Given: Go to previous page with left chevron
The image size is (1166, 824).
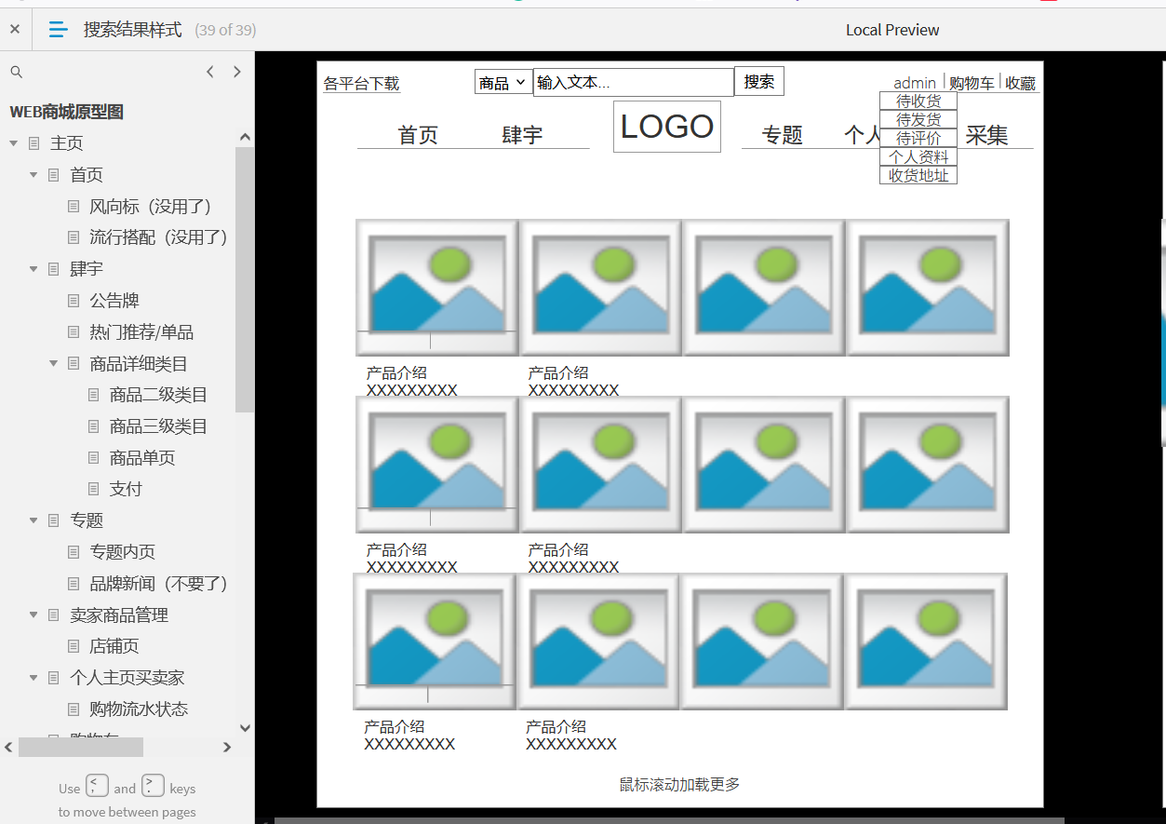Looking at the screenshot, I should click(210, 72).
